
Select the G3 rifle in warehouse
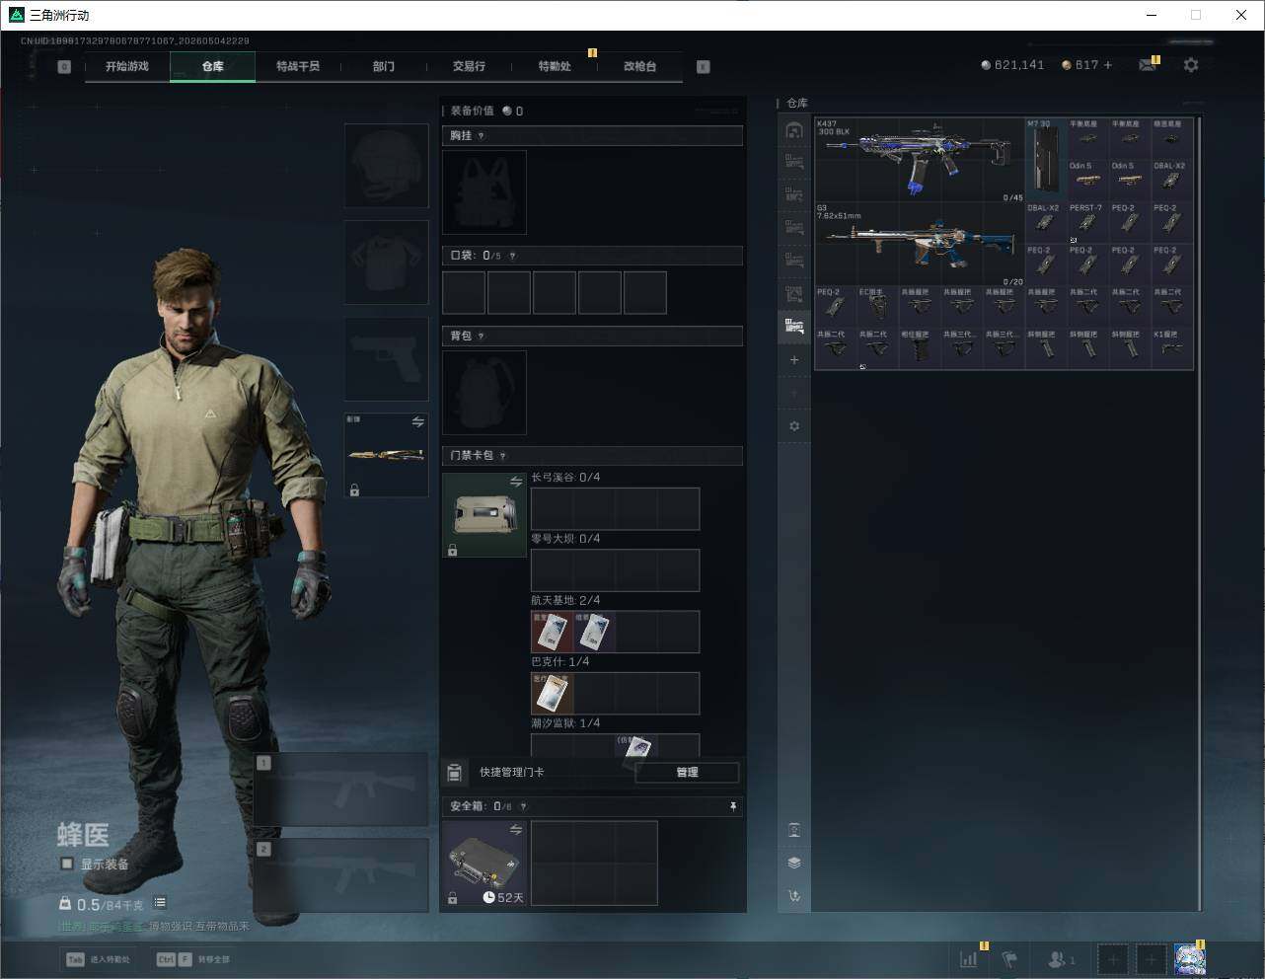[x=920, y=245]
